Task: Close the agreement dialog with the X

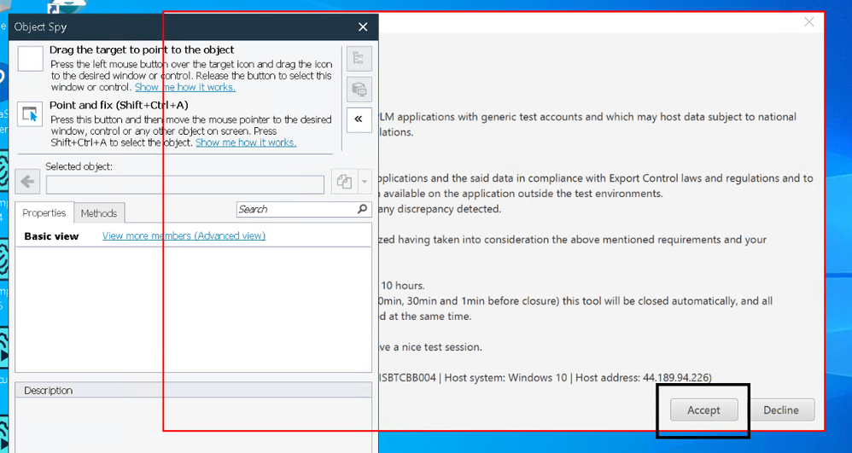Action: 808,22
